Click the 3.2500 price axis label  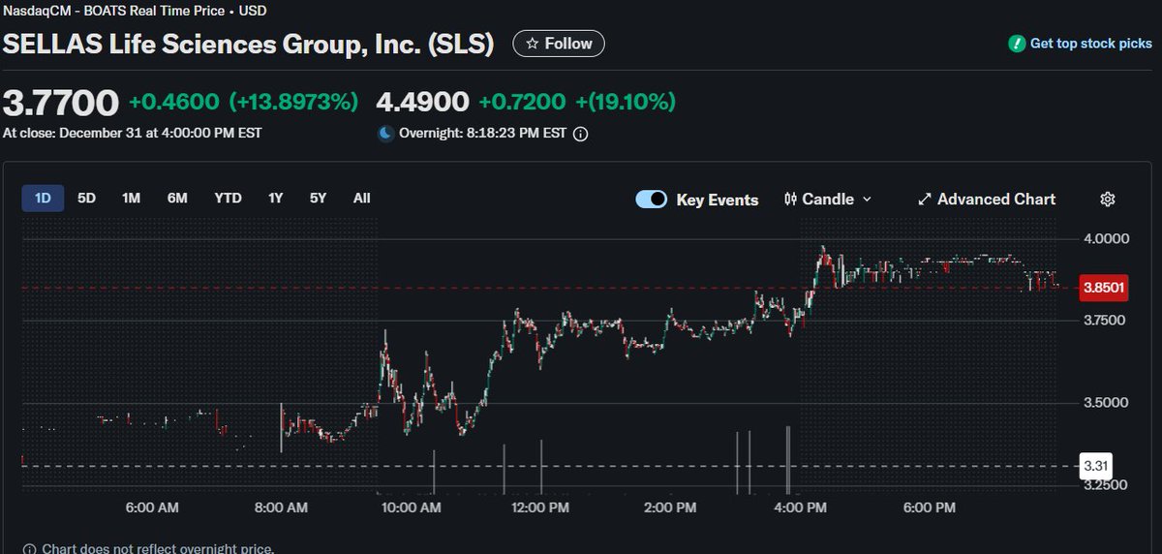click(x=1106, y=484)
